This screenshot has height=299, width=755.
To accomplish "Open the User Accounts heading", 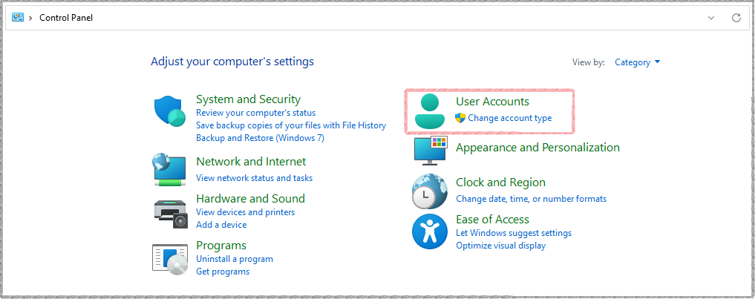I will 493,101.
